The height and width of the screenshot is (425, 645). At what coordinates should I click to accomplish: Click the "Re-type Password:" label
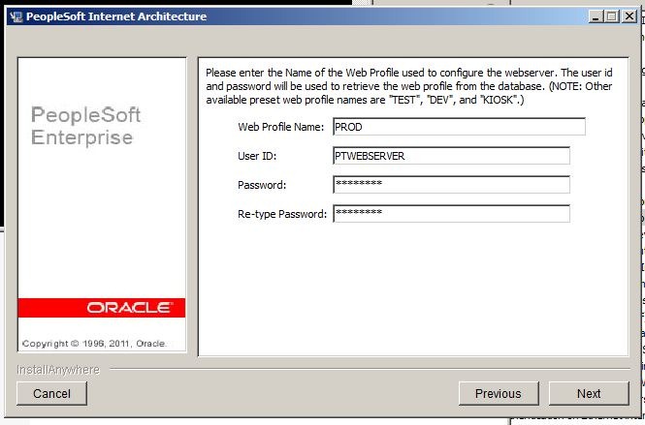click(282, 215)
